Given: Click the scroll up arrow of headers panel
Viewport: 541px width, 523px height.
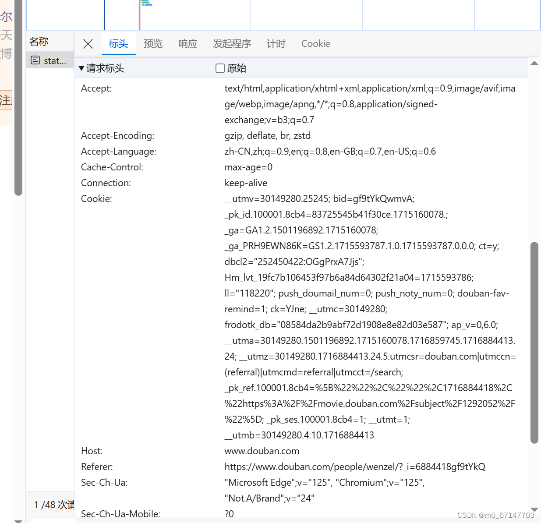Looking at the screenshot, I should 534,64.
